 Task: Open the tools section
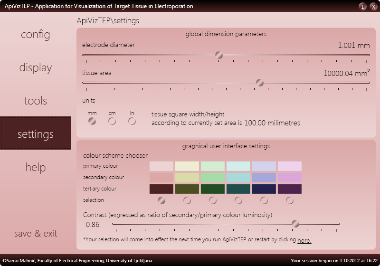click(x=35, y=101)
